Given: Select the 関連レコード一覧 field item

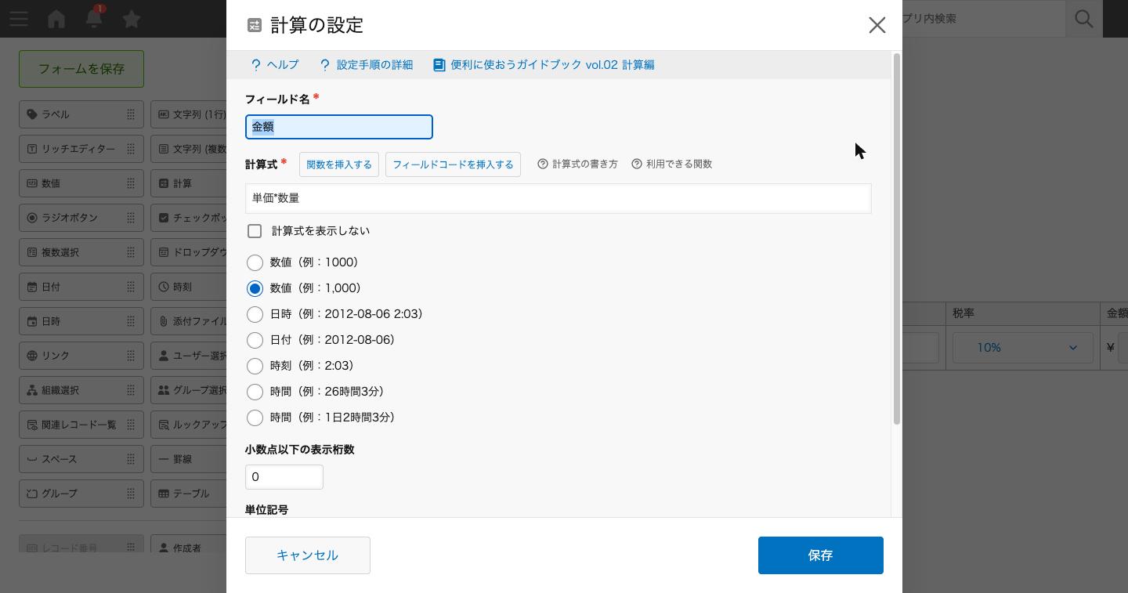Looking at the screenshot, I should coord(81,425).
